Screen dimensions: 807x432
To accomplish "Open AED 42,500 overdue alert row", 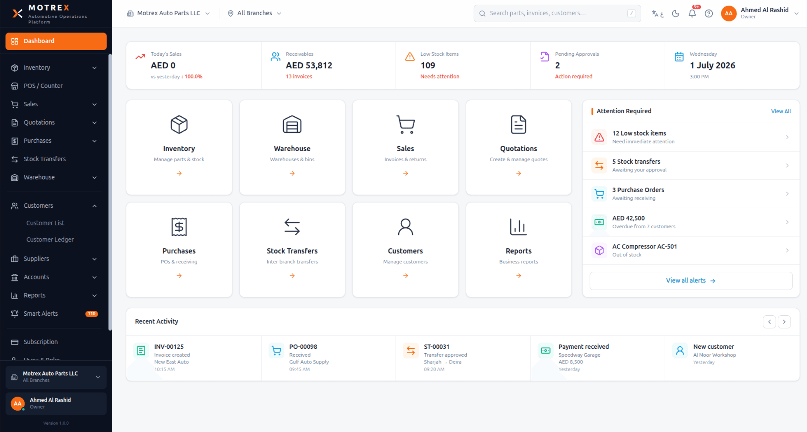I will (691, 222).
